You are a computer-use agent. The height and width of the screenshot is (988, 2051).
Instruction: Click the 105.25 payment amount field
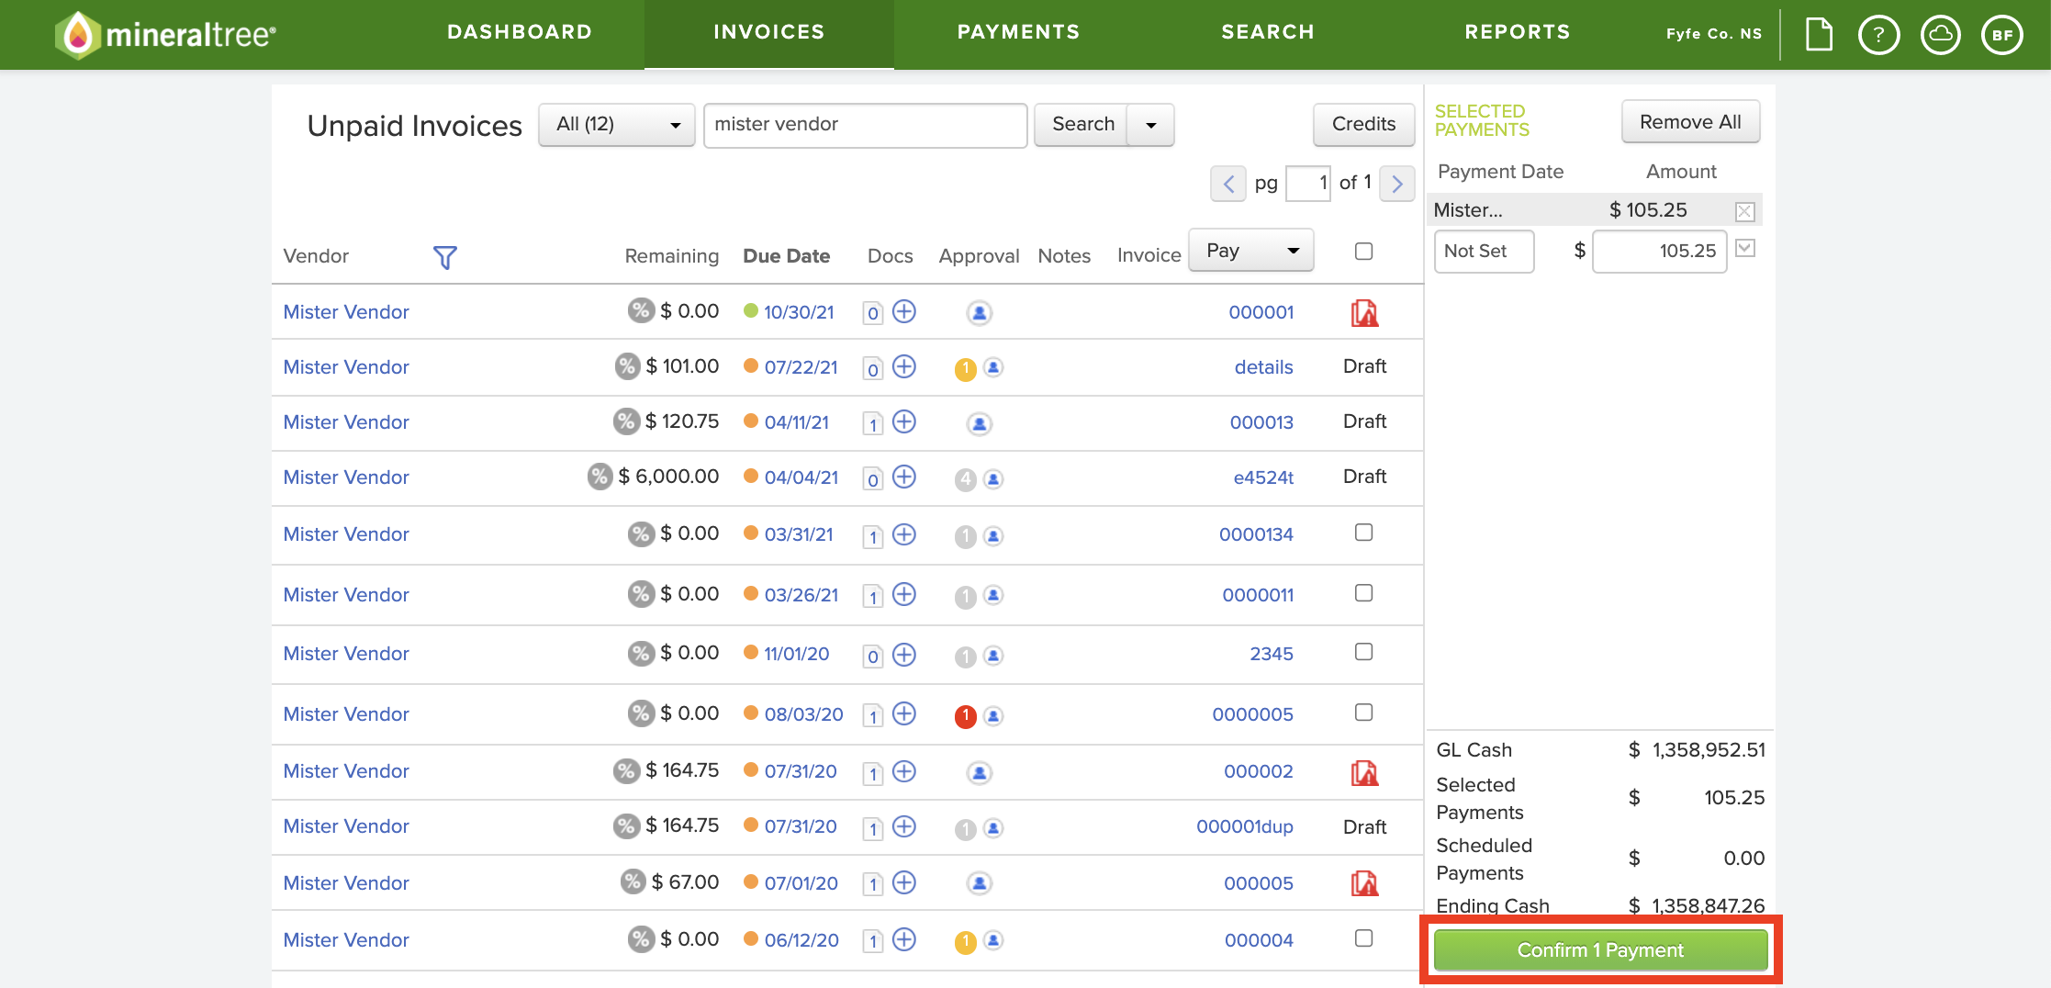click(1660, 251)
